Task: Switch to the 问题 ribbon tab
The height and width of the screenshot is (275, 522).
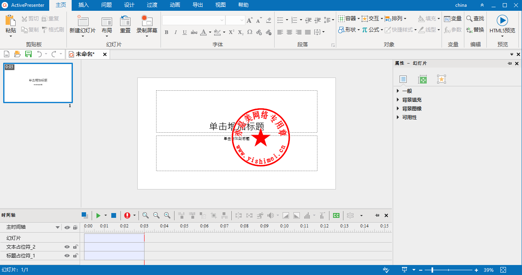Action: [106, 5]
